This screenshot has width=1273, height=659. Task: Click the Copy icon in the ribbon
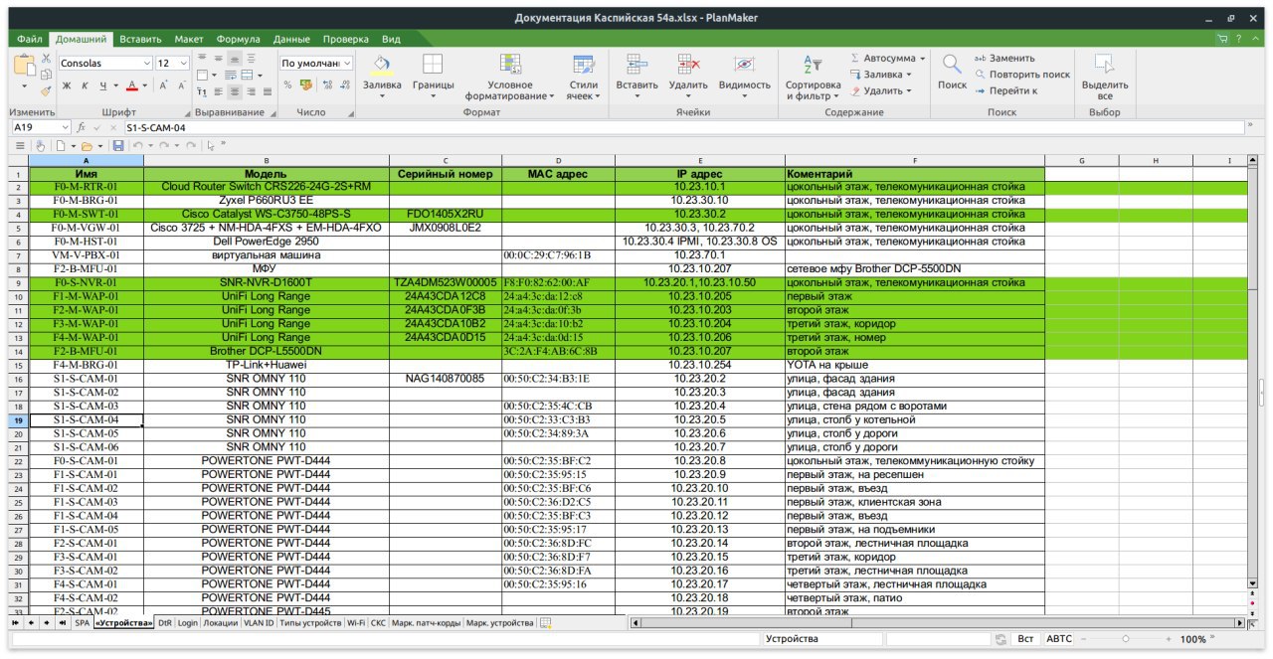[x=46, y=75]
